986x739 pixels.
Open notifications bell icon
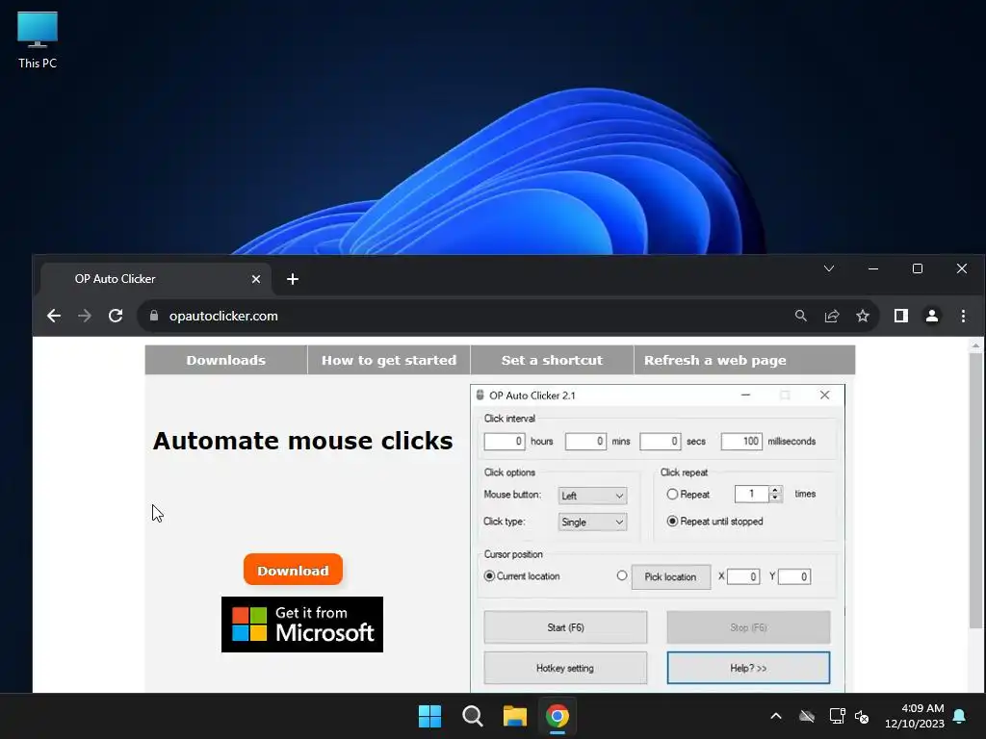point(960,716)
